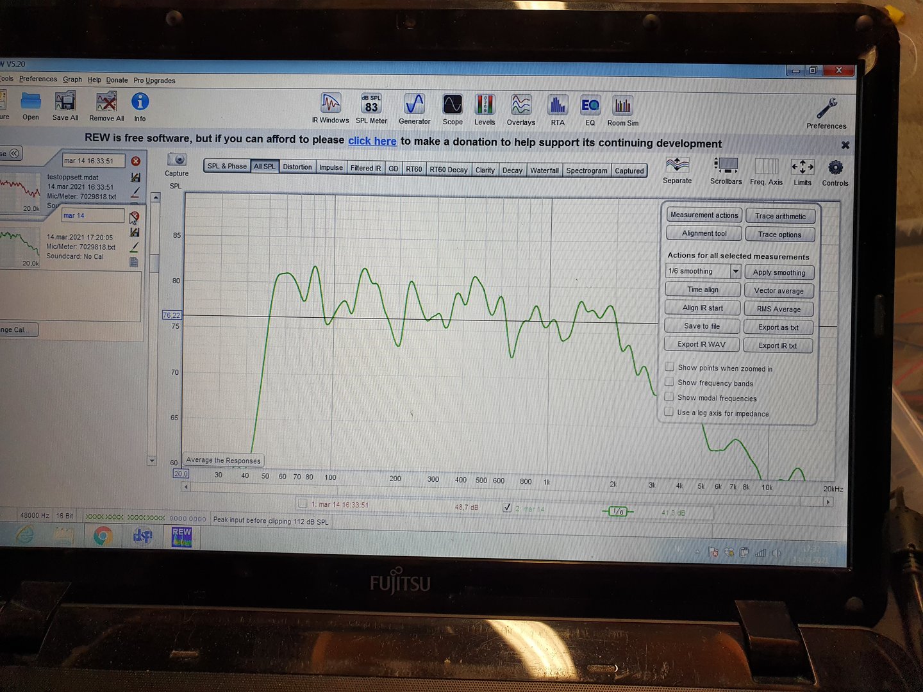The height and width of the screenshot is (692, 923).
Task: Follow the 'click here' donation link
Action: coord(372,141)
